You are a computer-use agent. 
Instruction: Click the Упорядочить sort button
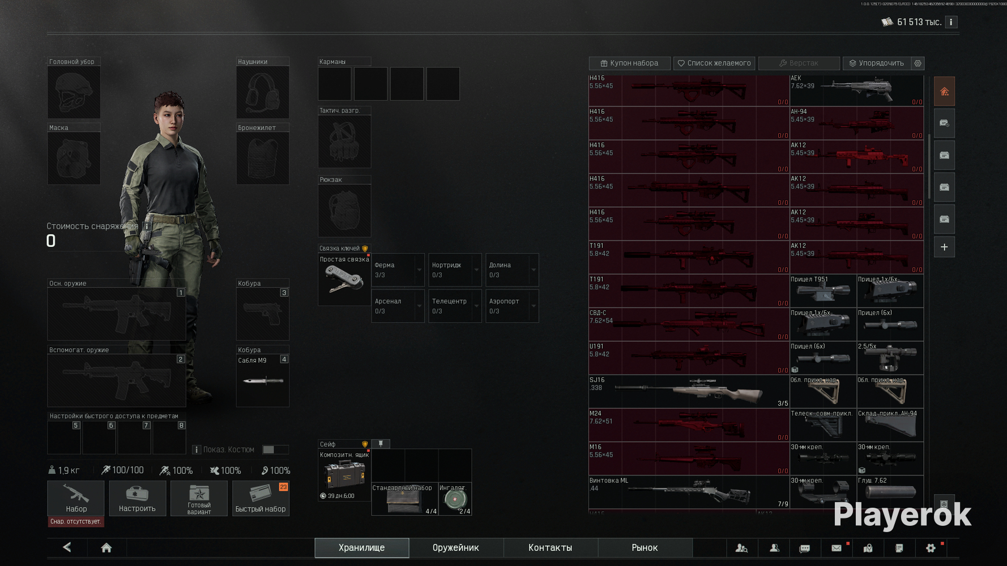(x=877, y=63)
